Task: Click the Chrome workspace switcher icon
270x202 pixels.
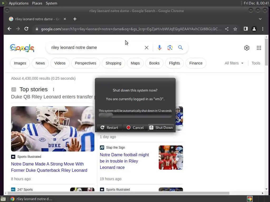Action: [x=250, y=199]
